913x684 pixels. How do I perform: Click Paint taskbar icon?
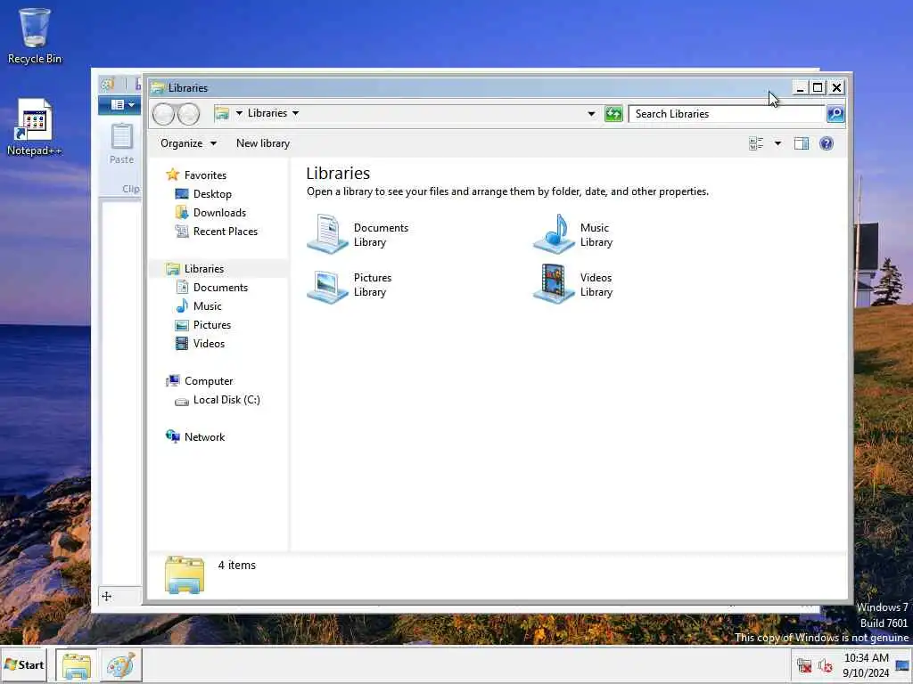[x=121, y=665]
